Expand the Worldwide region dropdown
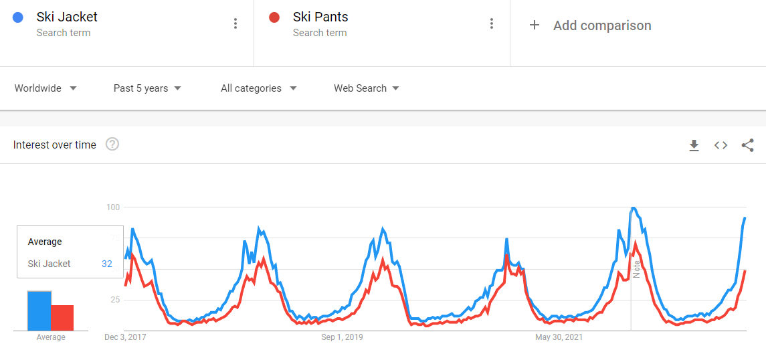This screenshot has height=352, width=766. coord(45,88)
